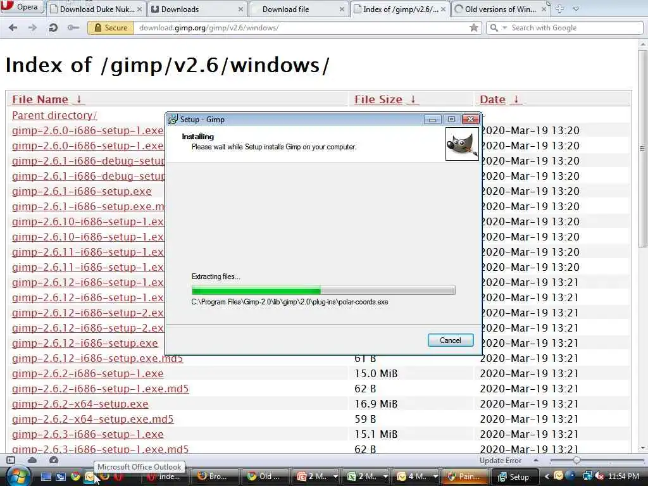648x486 pixels.
Task: Click the Update Error status text
Action: pos(501,461)
